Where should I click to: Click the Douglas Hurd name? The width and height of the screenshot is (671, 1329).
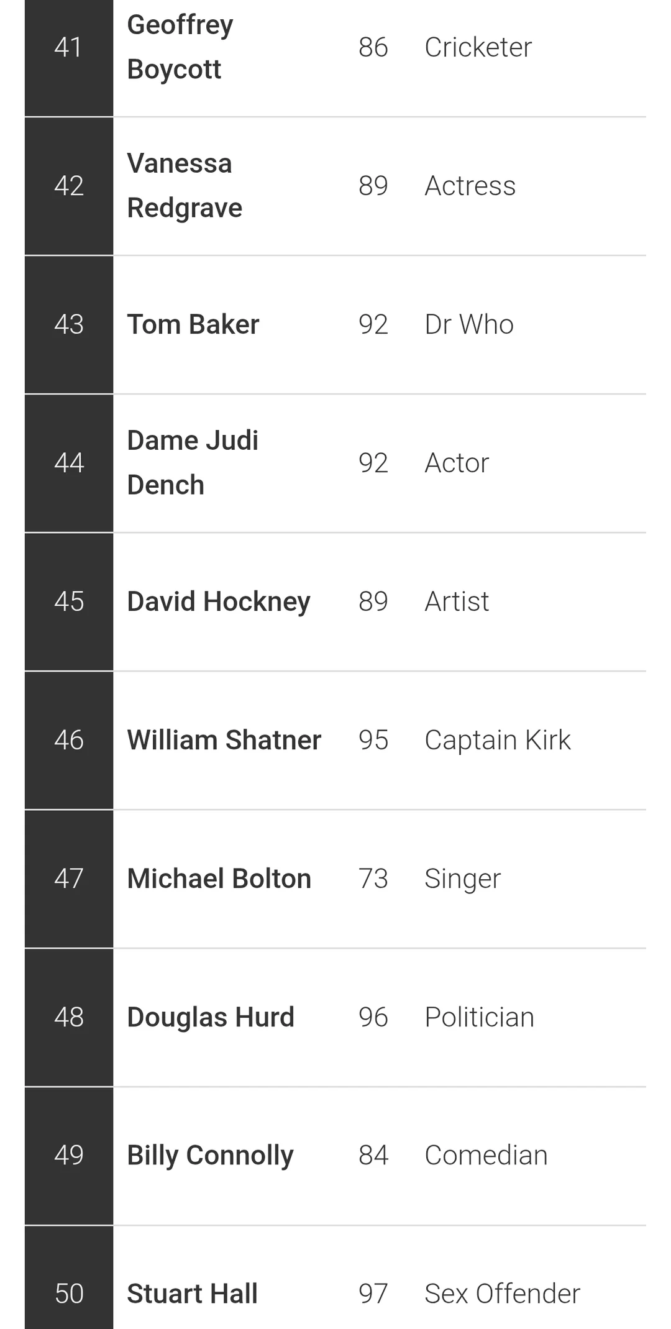click(211, 1017)
